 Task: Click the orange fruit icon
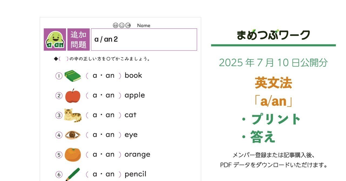pyautogui.click(x=73, y=155)
